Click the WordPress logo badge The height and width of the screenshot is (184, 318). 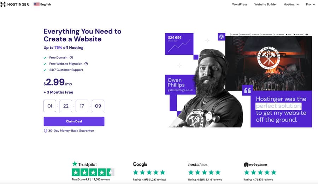tap(222, 37)
